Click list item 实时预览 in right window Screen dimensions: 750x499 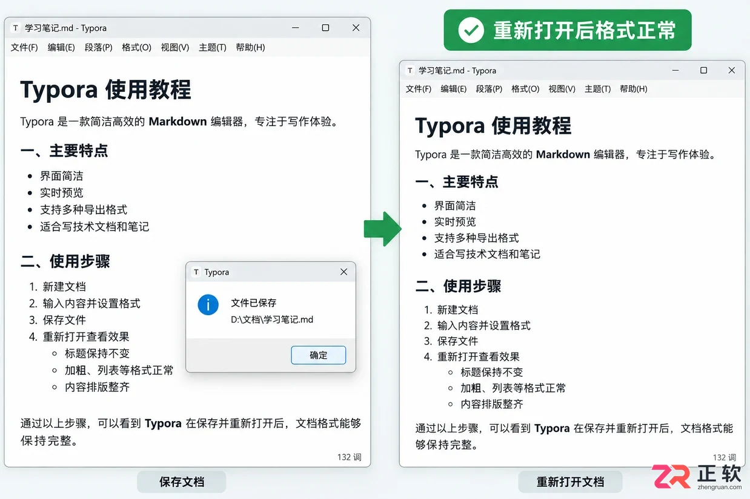pos(455,222)
